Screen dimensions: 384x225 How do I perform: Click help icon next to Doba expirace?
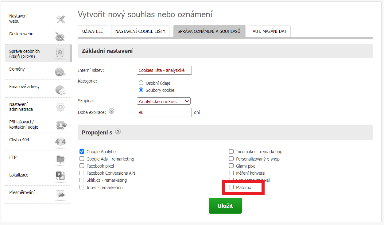pyautogui.click(x=111, y=111)
